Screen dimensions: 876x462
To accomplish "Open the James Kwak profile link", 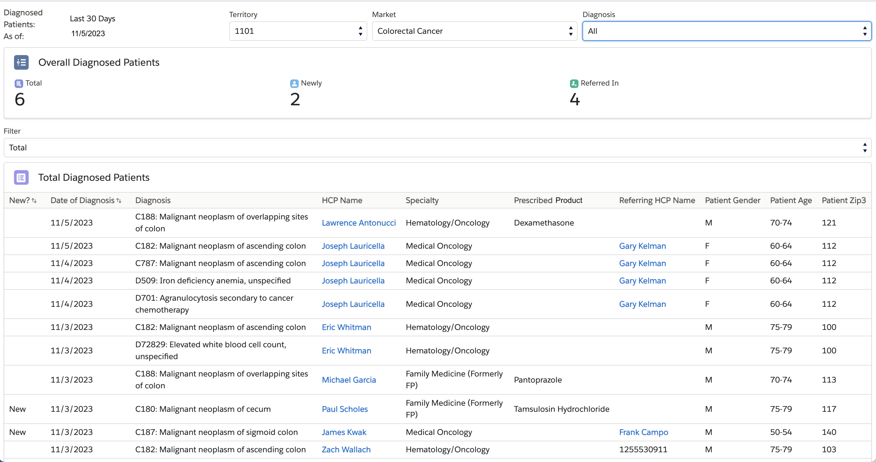I will click(344, 432).
